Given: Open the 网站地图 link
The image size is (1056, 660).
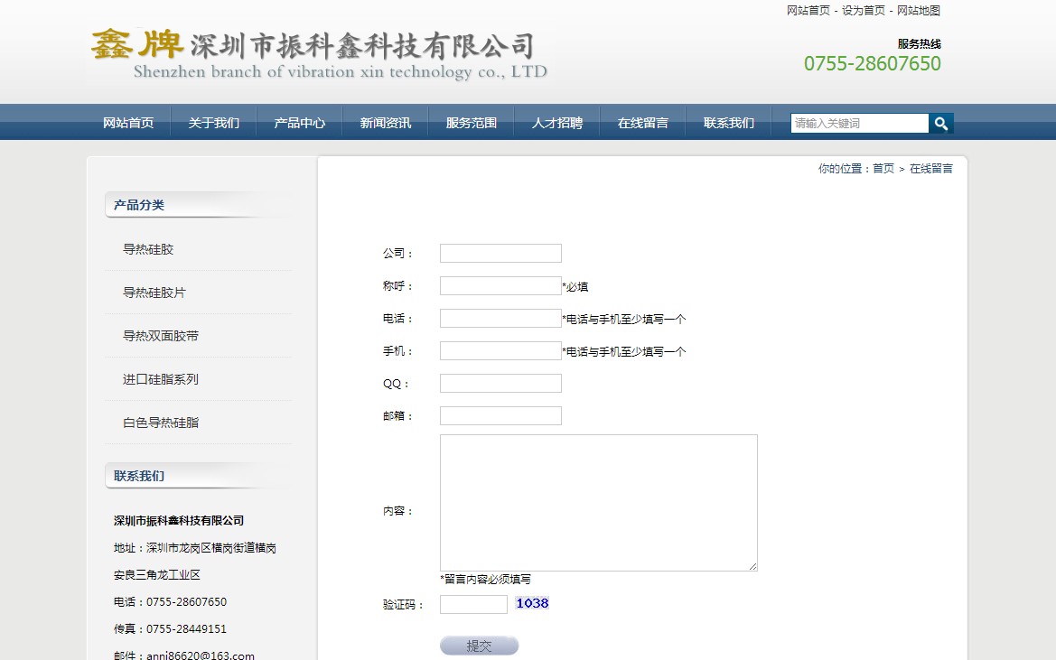Looking at the screenshot, I should 919,11.
